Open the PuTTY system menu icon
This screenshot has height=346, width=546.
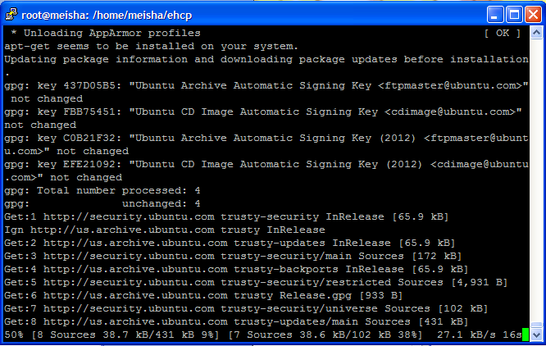(11, 15)
